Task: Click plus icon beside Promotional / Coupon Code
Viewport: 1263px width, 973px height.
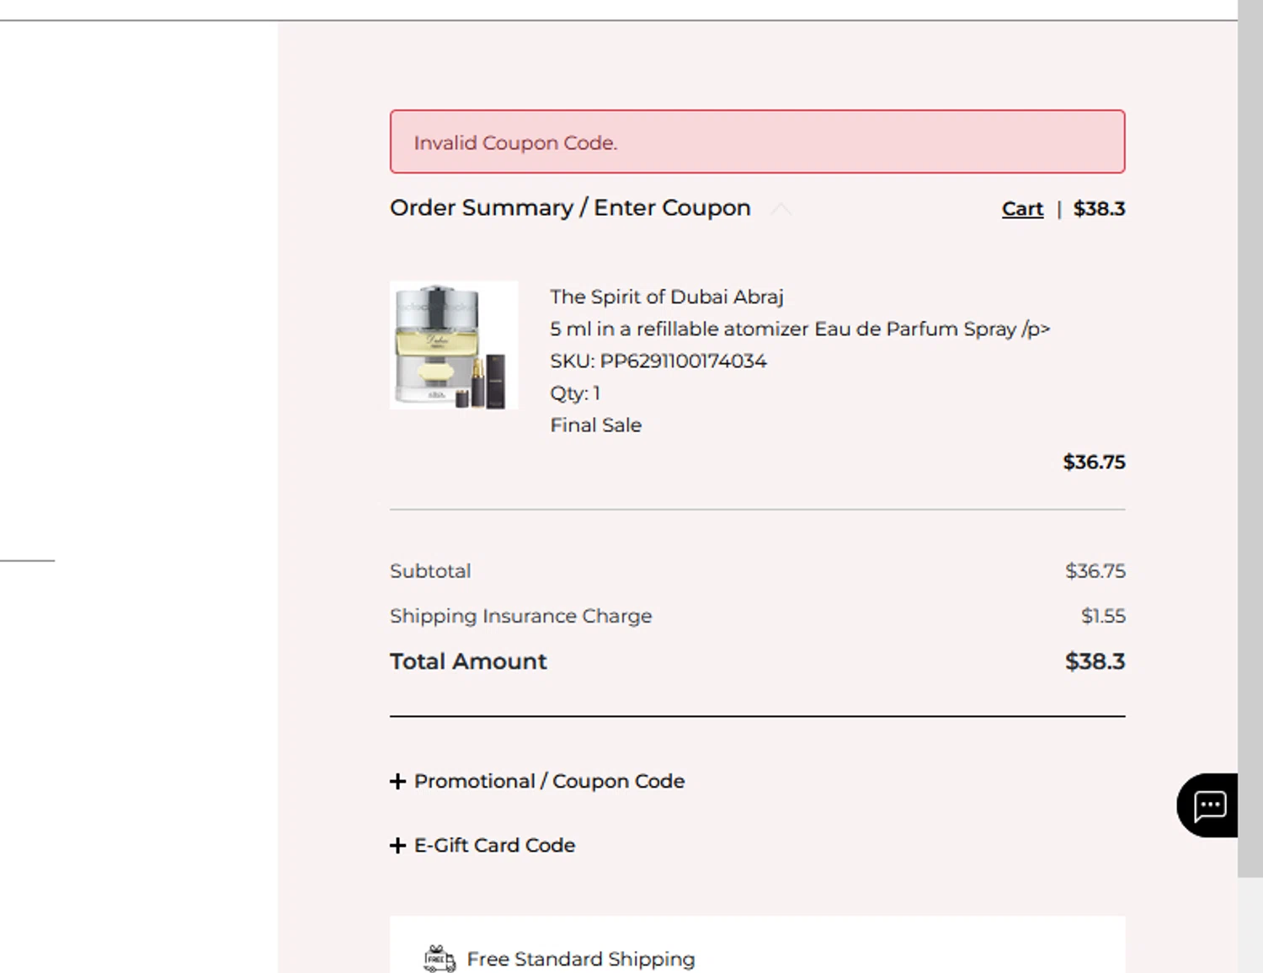Action: tap(398, 782)
